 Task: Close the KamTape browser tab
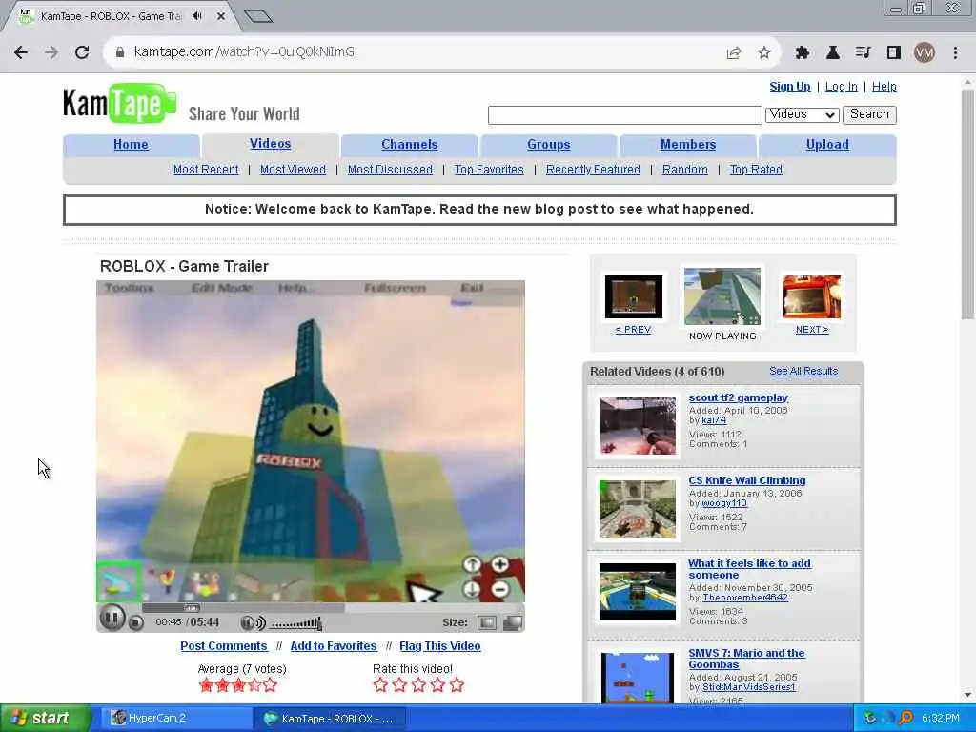pyautogui.click(x=221, y=16)
